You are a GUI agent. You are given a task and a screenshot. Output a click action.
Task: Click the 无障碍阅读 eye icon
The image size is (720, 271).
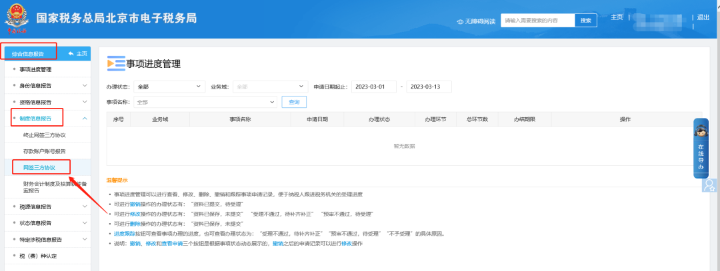460,21
